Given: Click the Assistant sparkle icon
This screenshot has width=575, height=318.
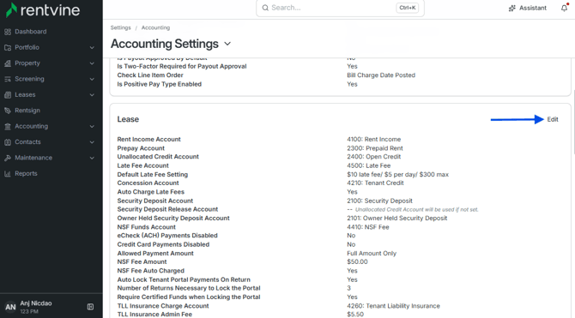Looking at the screenshot, I should click(512, 8).
